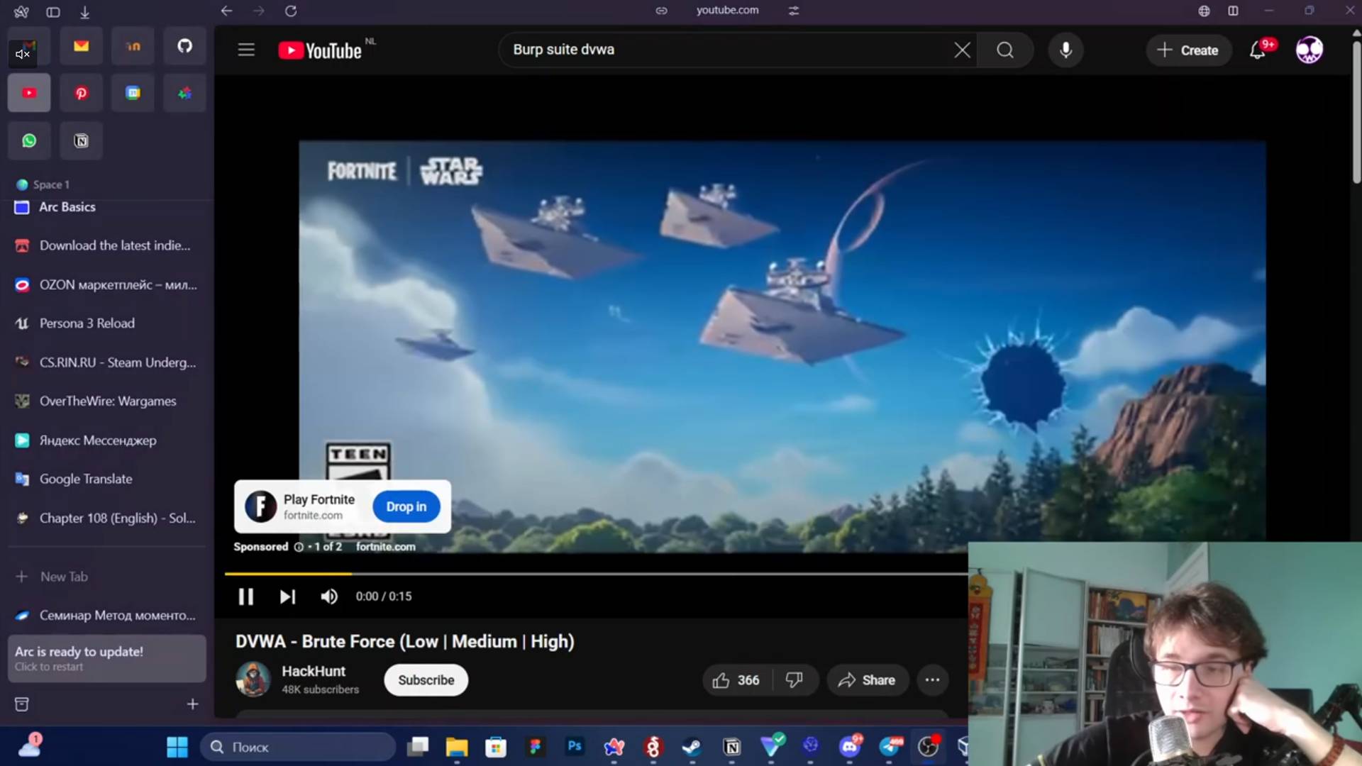
Task: Open the fortnite.com sponsored link
Action: coord(385,547)
